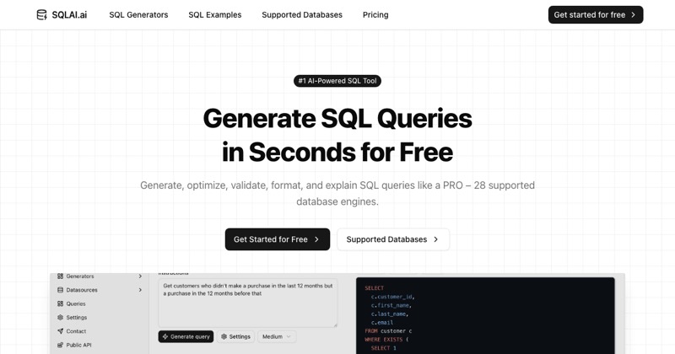The width and height of the screenshot is (675, 354).
Task: Open Supported Databases in the top navigation
Action: pyautogui.click(x=302, y=14)
